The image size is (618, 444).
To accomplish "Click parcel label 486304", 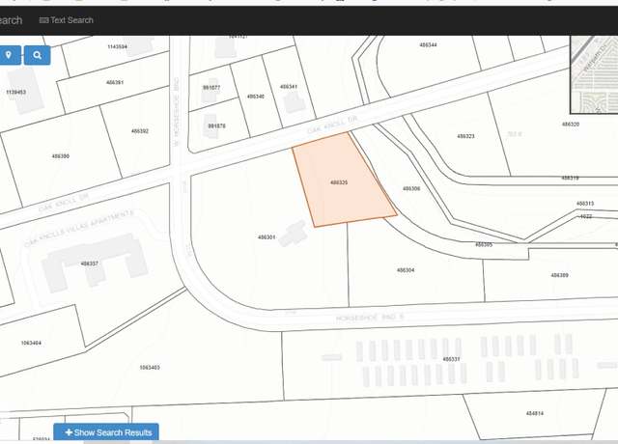I will coord(406,270).
